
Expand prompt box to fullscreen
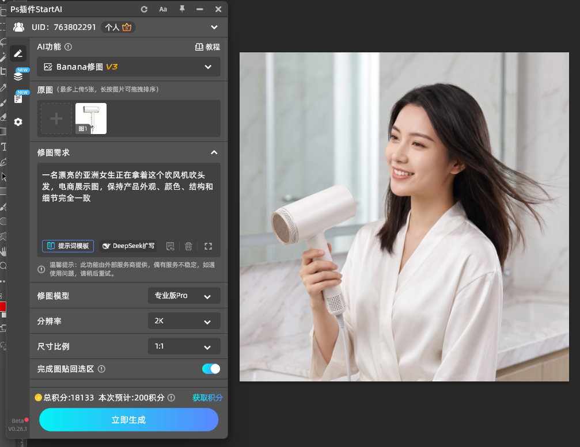pos(209,246)
